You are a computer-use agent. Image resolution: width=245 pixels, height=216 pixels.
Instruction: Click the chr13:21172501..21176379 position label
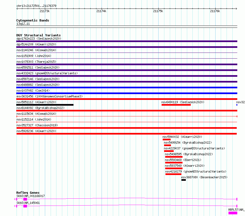point(36,6)
